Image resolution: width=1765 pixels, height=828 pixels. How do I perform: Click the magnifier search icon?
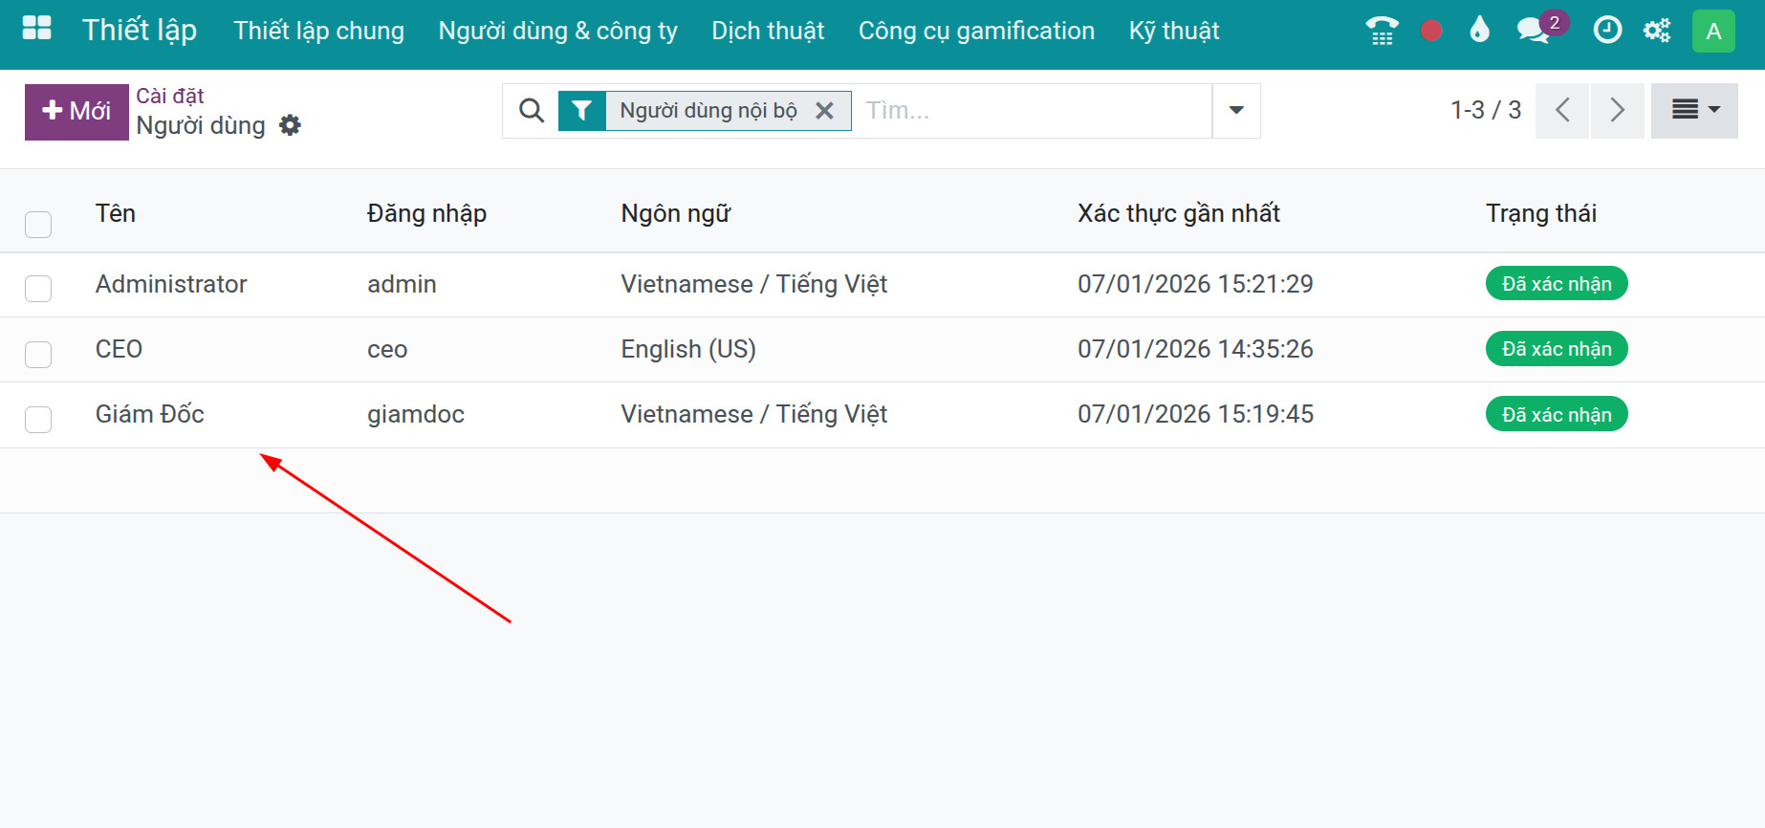tap(532, 111)
